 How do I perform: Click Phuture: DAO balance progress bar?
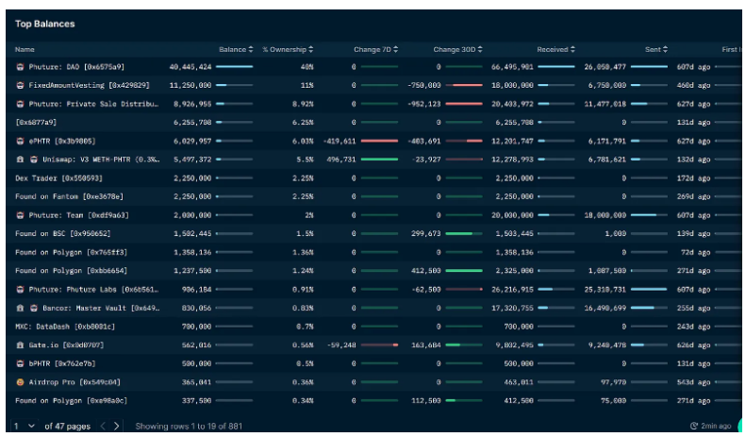[235, 67]
